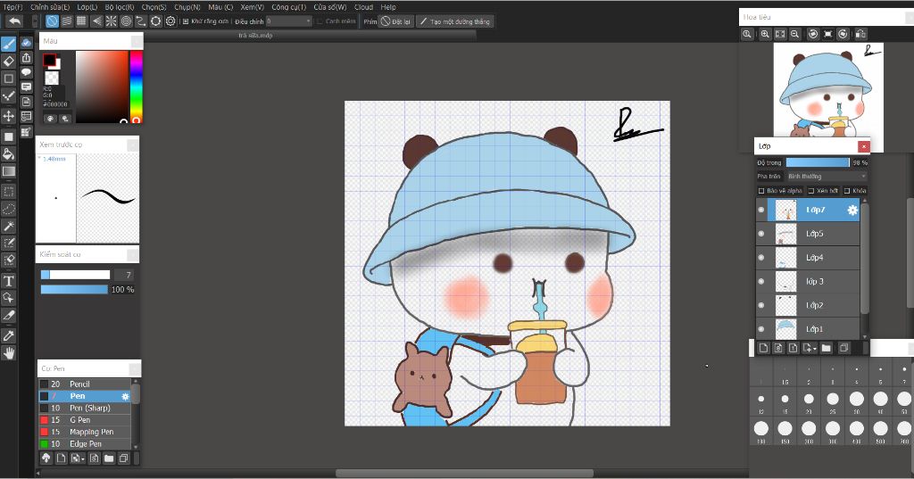This screenshot has width=914, height=479.
Task: Select the Lasso tool
Action: (x=9, y=209)
